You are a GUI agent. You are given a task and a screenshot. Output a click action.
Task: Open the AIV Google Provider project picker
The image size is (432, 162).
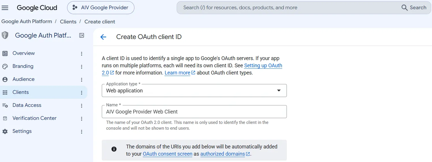click(101, 8)
